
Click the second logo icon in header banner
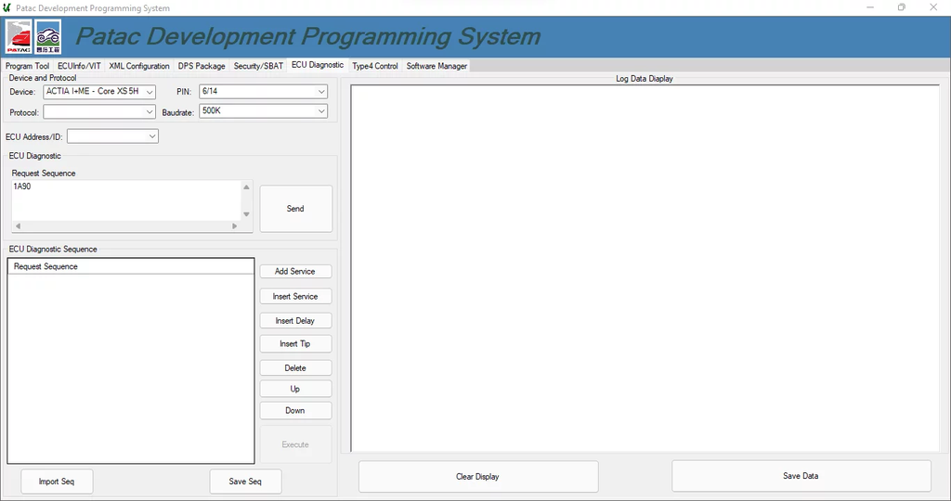[48, 37]
